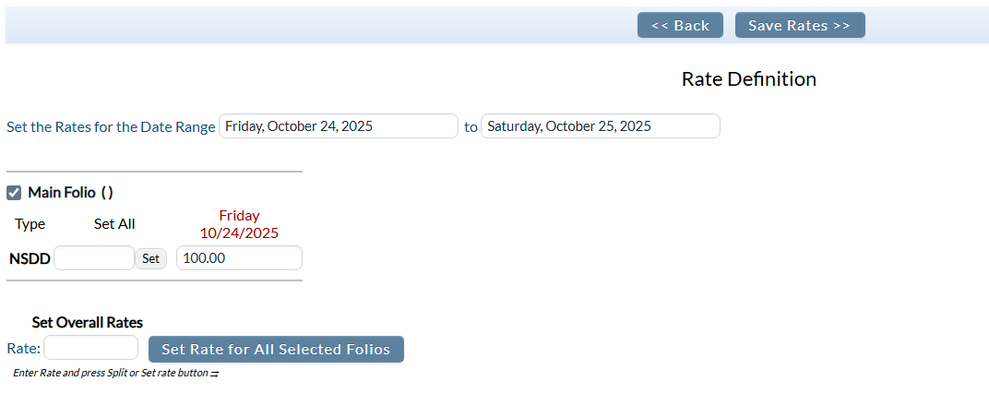
Task: Click into the overall Rate input field
Action: click(x=90, y=348)
